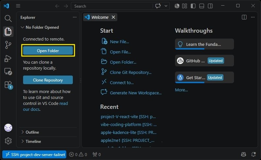261x160 pixels.
Task: Click the Clone Repository button
Action: (x=48, y=80)
